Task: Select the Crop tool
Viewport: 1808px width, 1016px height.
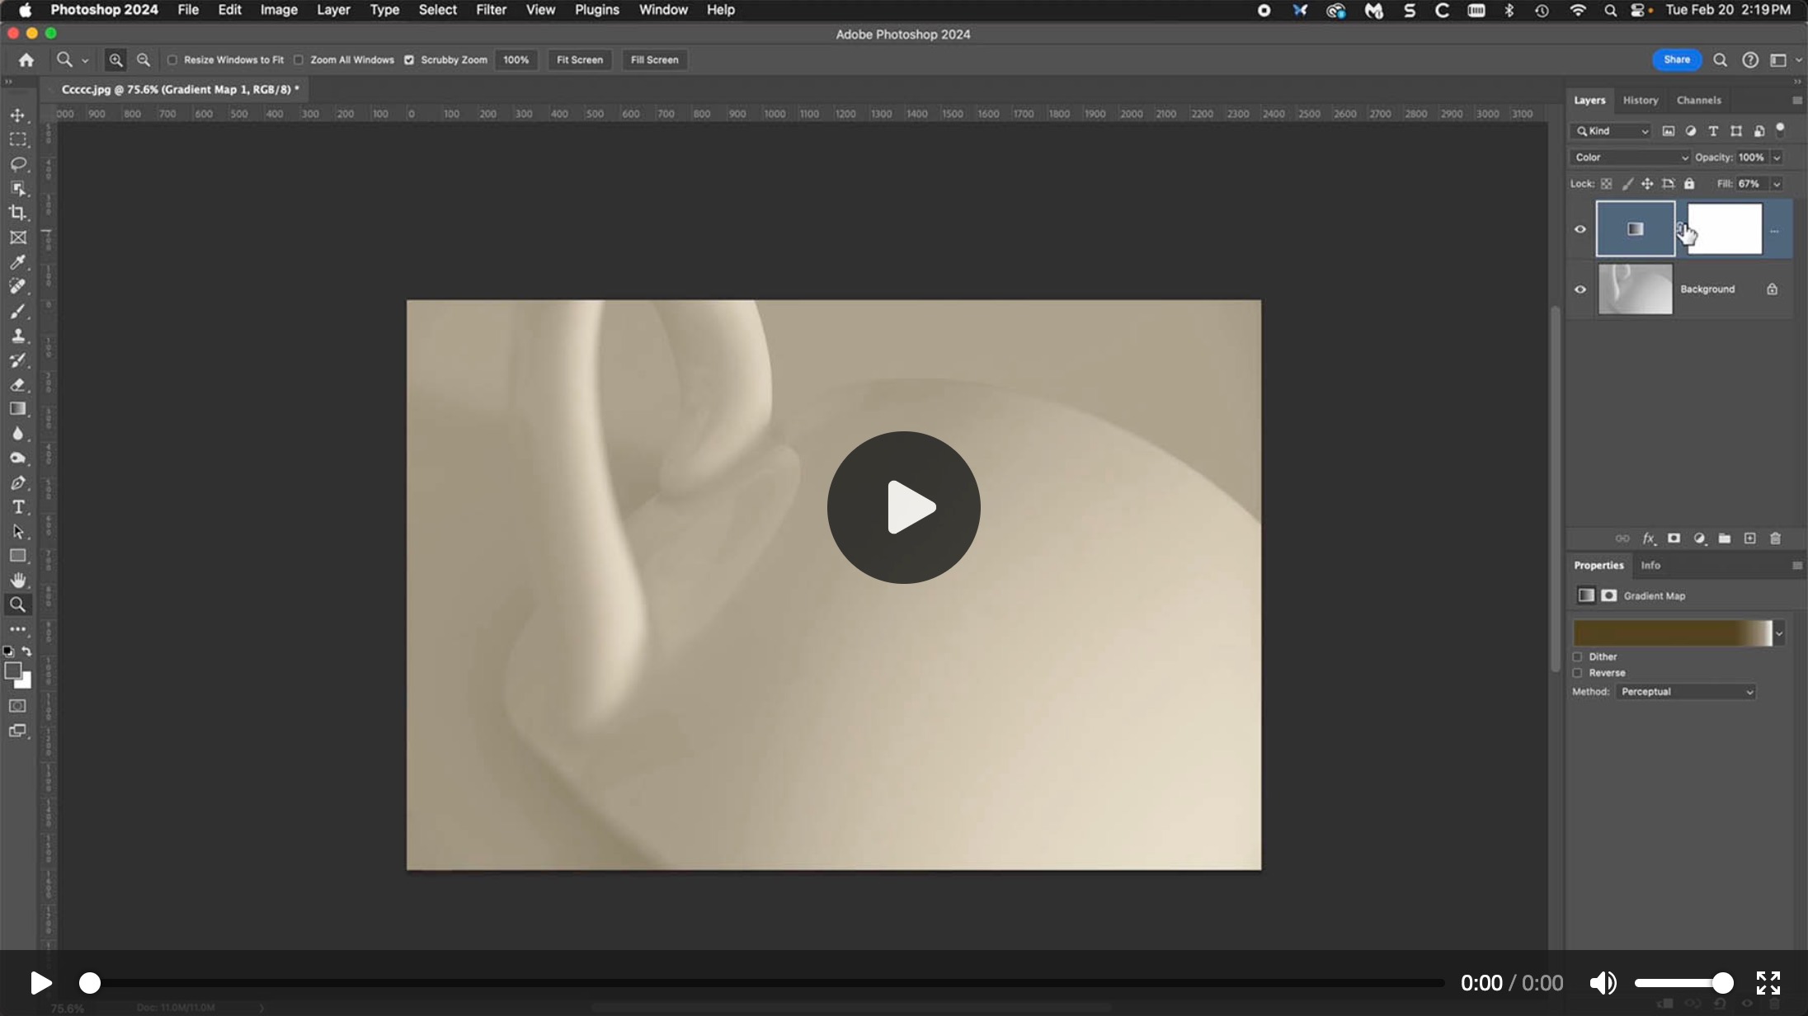Action: 17,214
